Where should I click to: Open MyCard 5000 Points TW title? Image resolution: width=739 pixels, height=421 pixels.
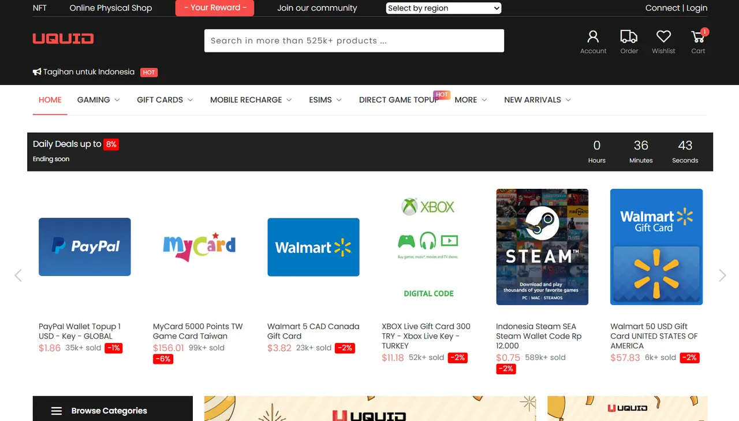(x=198, y=331)
